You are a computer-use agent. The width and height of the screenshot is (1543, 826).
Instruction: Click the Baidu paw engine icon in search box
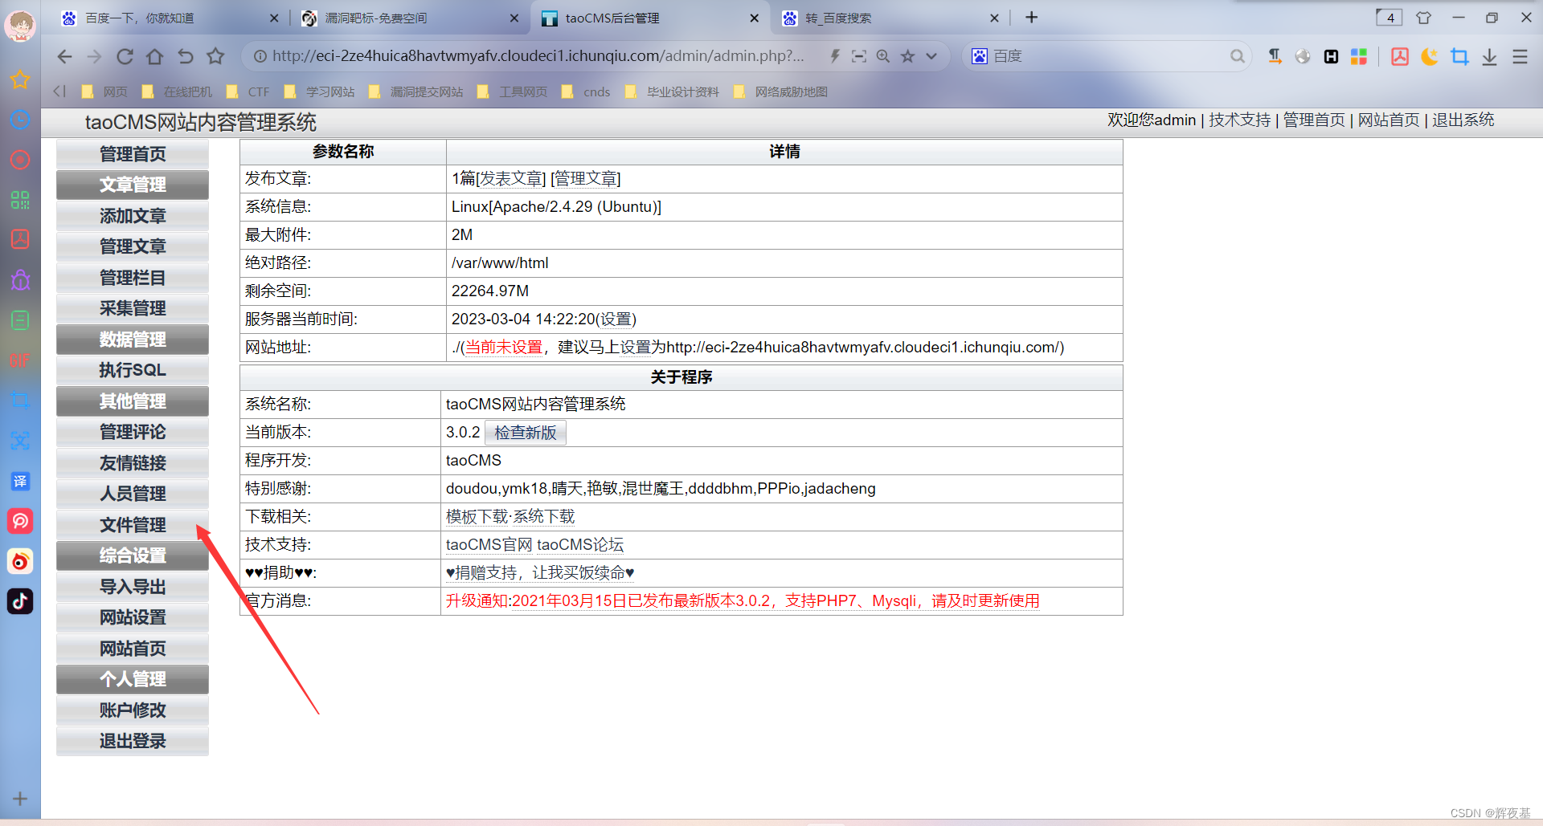(980, 56)
